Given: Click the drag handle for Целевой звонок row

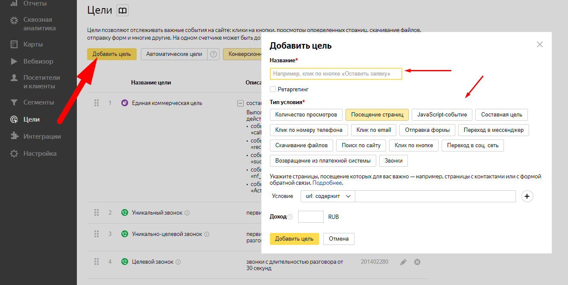Looking at the screenshot, I should click(x=96, y=262).
